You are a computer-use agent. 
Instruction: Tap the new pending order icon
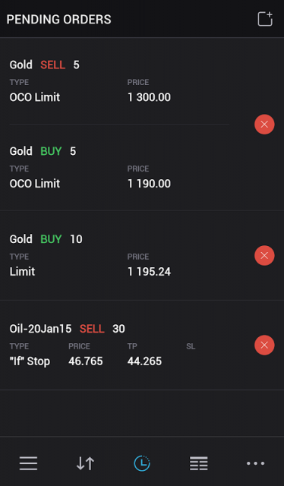[265, 19]
